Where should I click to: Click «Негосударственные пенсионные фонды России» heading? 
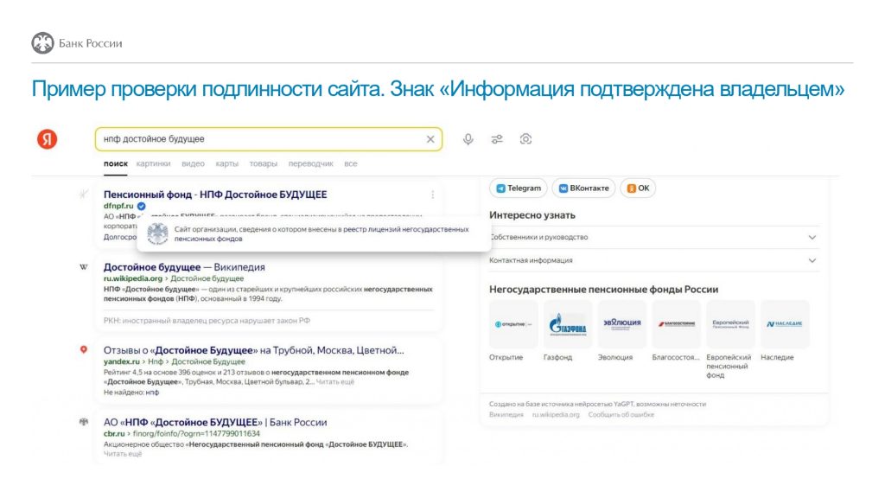coord(604,289)
